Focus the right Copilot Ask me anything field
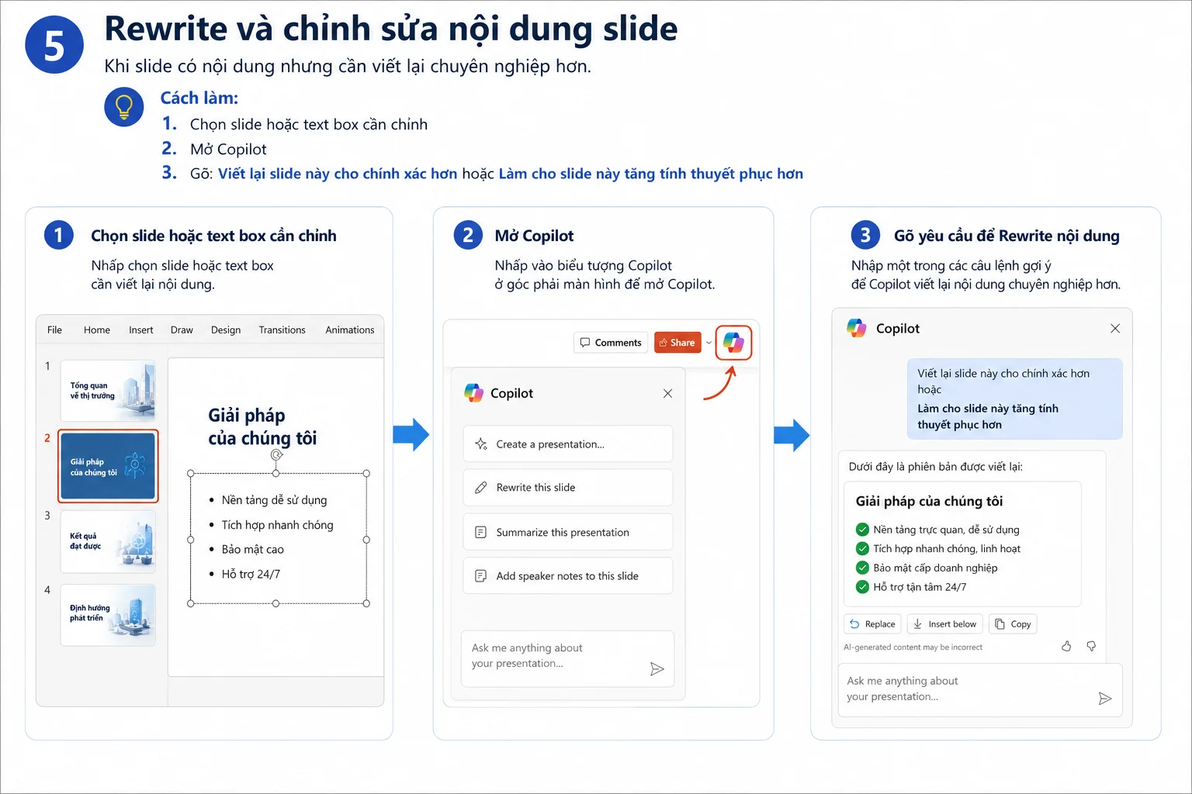Image resolution: width=1192 pixels, height=794 pixels. point(980,689)
